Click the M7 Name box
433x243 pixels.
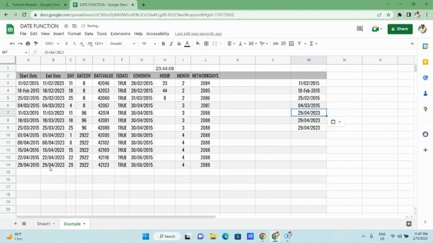tap(14, 52)
